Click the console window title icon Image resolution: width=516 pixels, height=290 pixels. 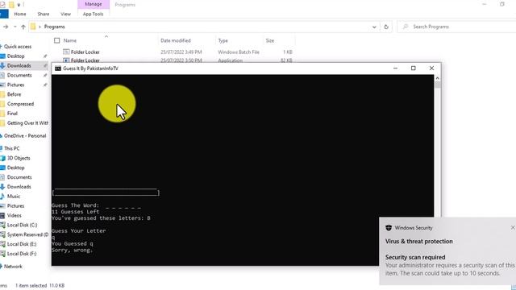coord(58,68)
